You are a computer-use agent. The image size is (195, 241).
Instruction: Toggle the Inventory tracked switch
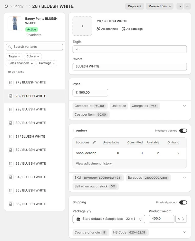click(x=183, y=131)
